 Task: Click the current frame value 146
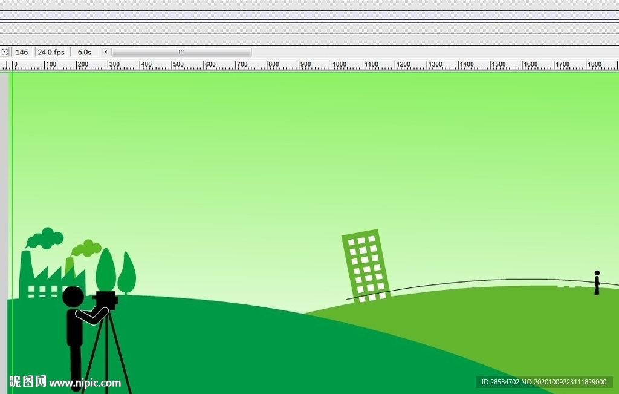pyautogui.click(x=22, y=52)
